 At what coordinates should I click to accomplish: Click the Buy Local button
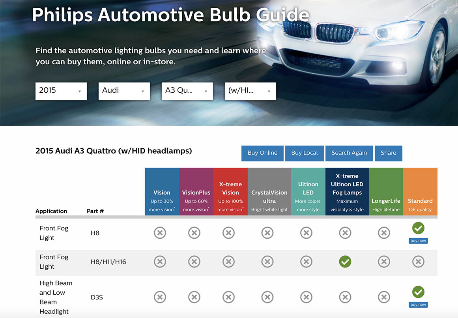pos(305,153)
